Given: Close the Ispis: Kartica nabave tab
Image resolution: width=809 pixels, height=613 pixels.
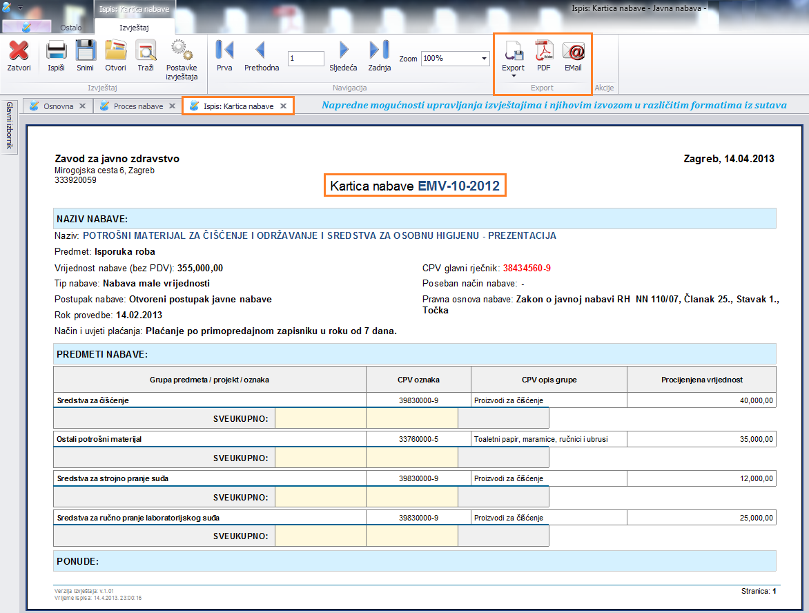Looking at the screenshot, I should click(x=283, y=106).
